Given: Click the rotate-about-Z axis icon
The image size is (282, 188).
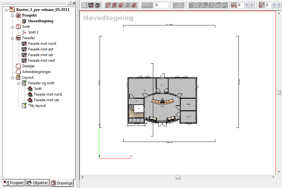Looking at the screenshot, I should pyautogui.click(x=262, y=5).
